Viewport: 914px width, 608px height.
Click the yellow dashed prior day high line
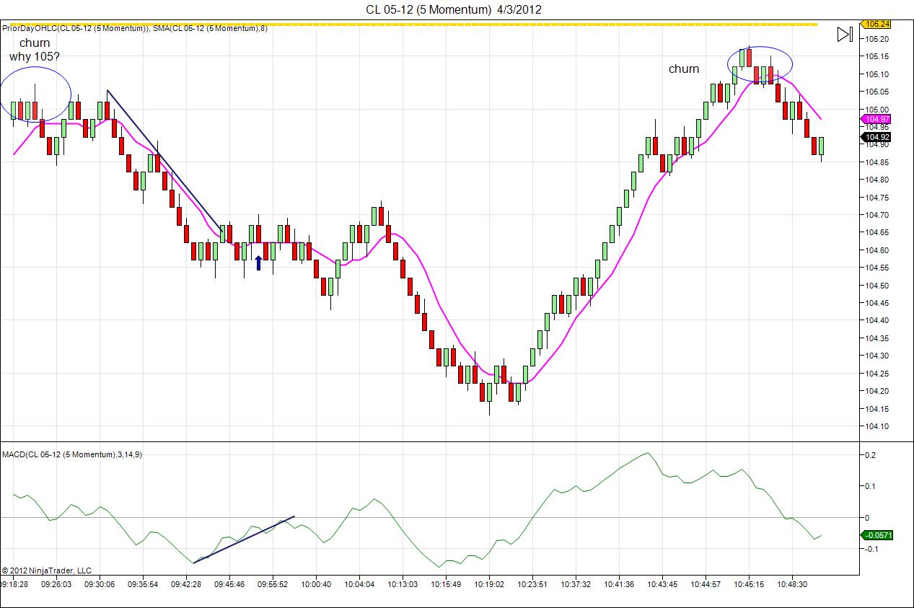click(x=409, y=25)
